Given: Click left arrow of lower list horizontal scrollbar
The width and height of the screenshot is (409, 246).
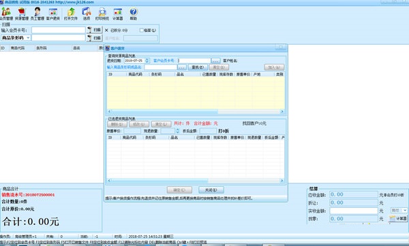Looking at the screenshot, I should [x=109, y=181].
